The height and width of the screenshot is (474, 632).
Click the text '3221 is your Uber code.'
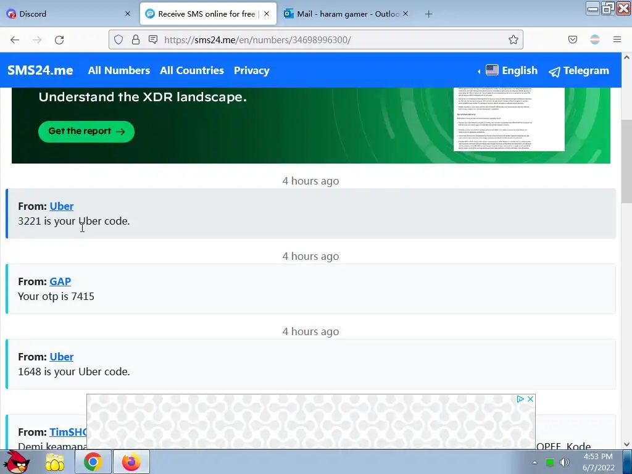point(74,221)
